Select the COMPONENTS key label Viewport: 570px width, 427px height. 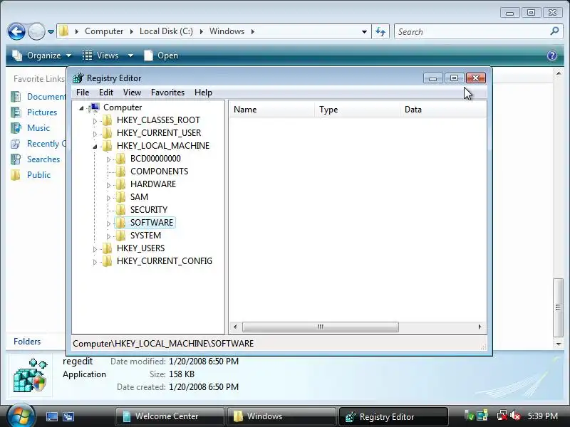point(159,172)
